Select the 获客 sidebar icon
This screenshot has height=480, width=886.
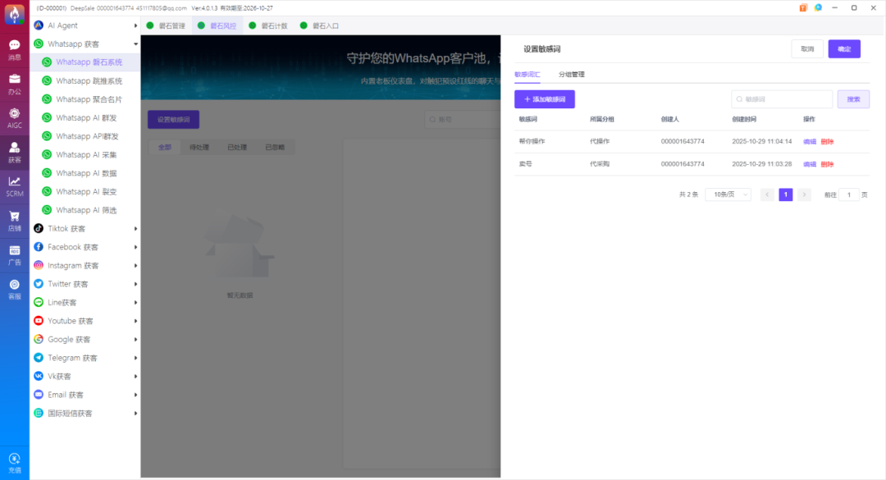click(x=15, y=153)
